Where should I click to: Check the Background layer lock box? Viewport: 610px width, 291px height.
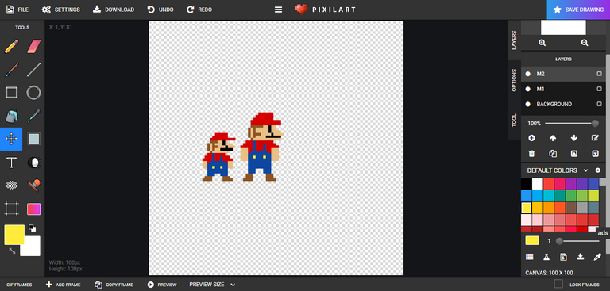(599, 104)
